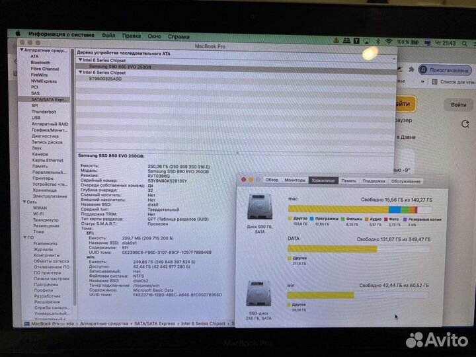This screenshot has width=476, height=357.
Task: Open Spotlight search magnifier icon
Action: (465, 44)
